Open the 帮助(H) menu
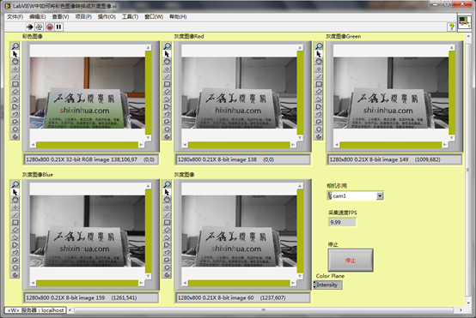Screen dimensions: 476x318 178,16
